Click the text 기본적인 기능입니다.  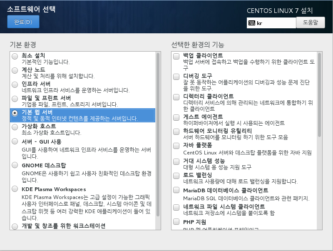[46, 62]
